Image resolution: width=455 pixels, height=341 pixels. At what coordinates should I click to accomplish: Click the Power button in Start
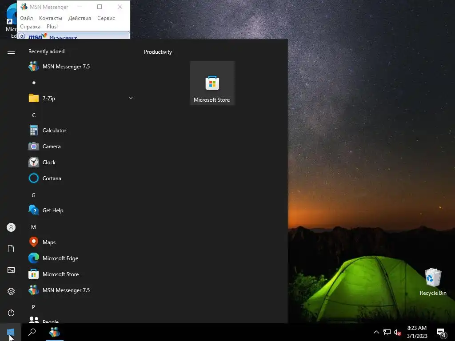click(x=11, y=313)
